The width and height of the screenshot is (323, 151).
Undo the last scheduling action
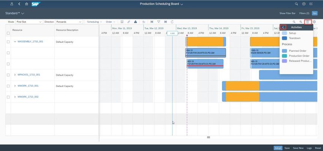[x=144, y=22]
